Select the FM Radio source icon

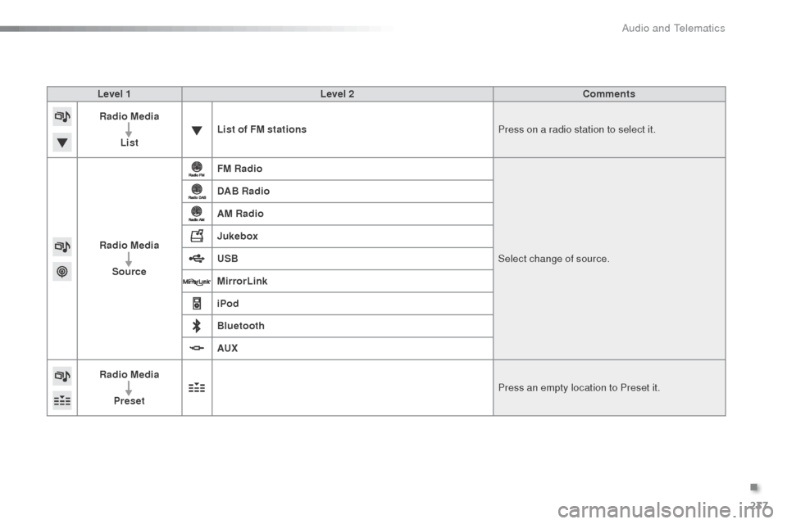tap(197, 169)
